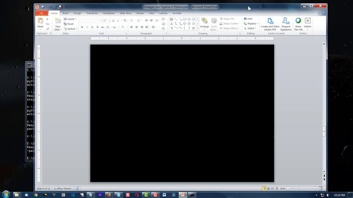This screenshot has height=198, width=353.
Task: Select the Text Box shape
Action: pos(172,19)
